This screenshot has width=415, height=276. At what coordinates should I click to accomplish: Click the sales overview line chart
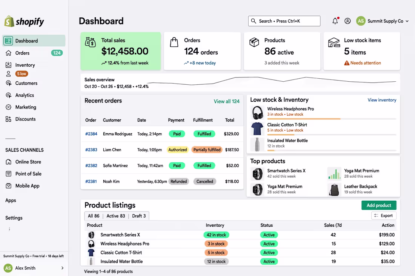tap(272, 81)
